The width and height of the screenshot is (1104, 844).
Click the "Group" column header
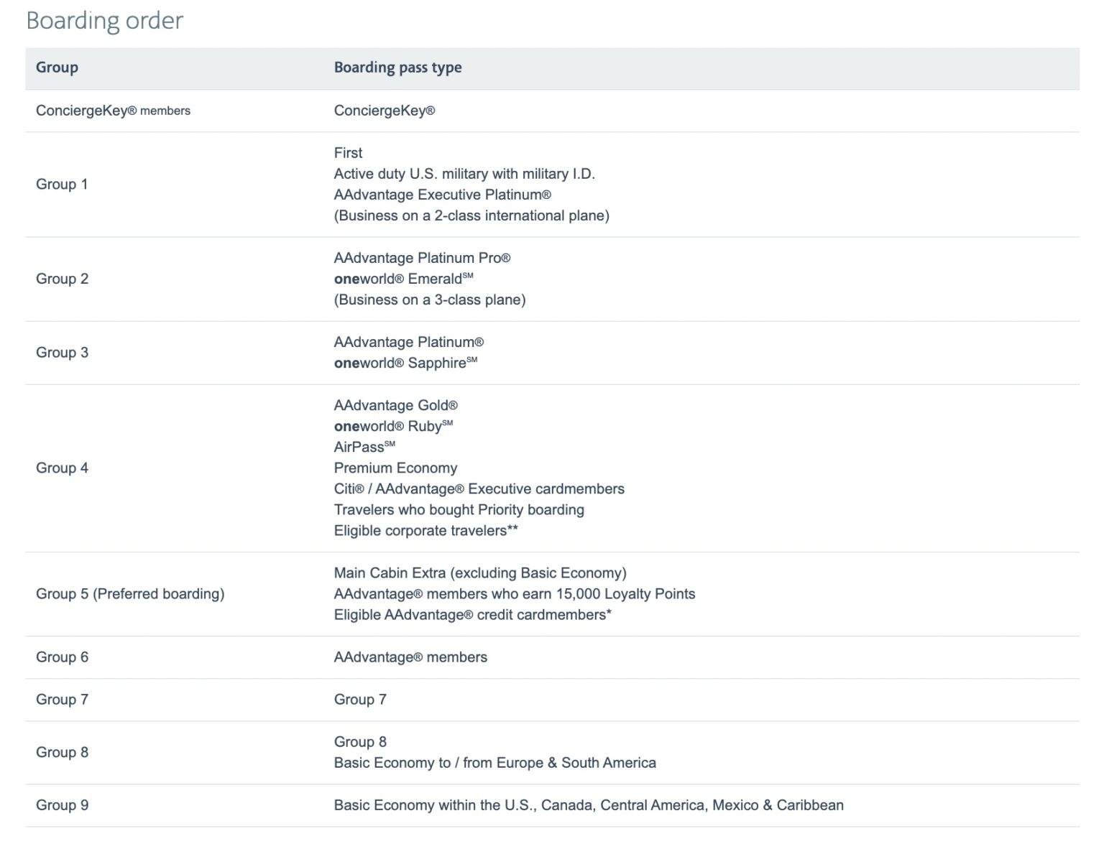[x=57, y=68]
